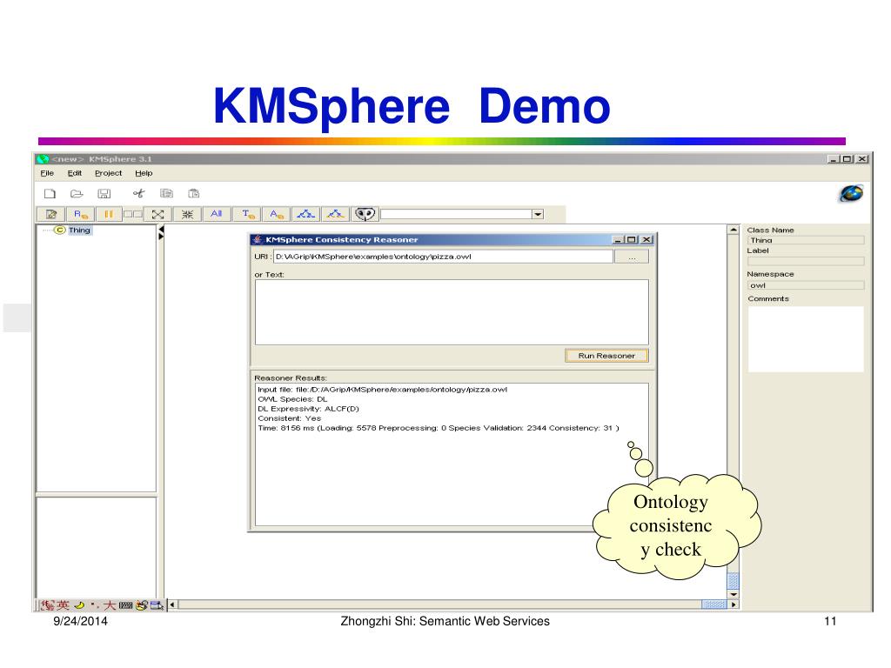
Task: Click the blue tree hierarchy icon
Action: (305, 214)
